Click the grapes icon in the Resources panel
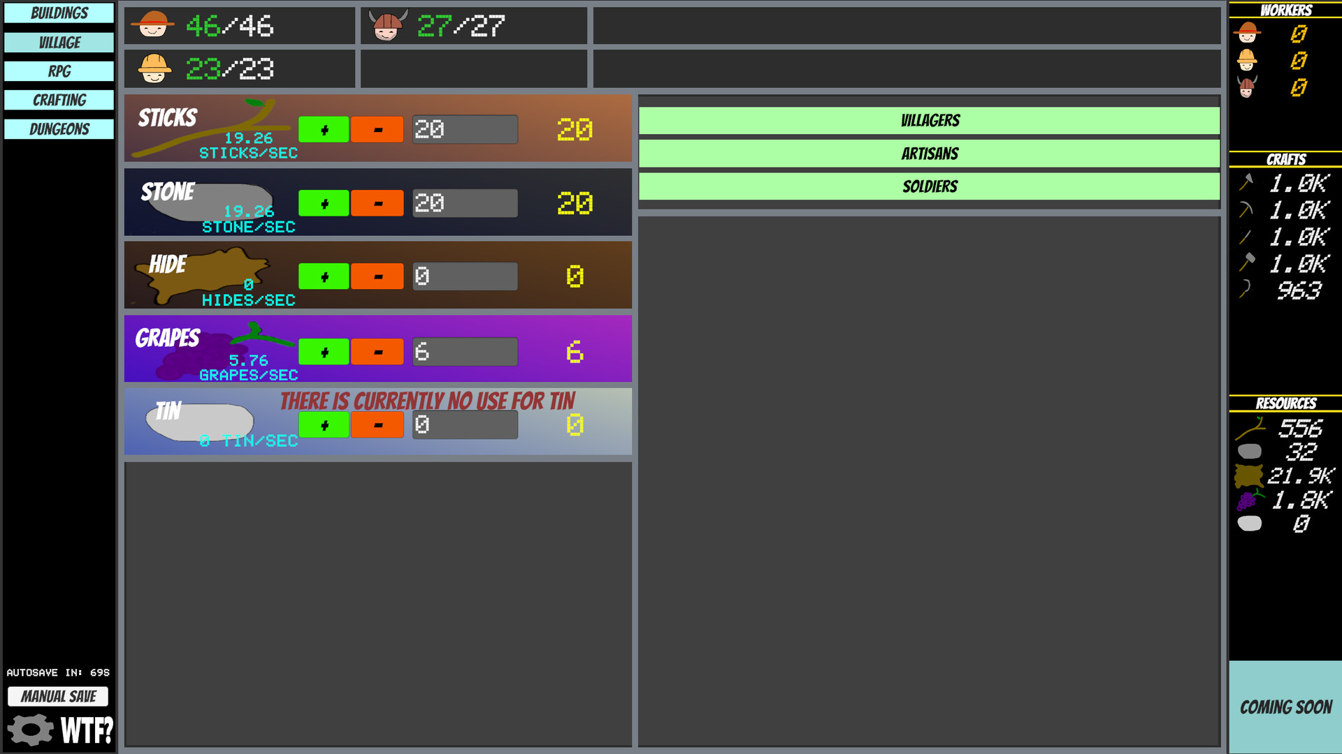1342x754 pixels. pyautogui.click(x=1250, y=500)
